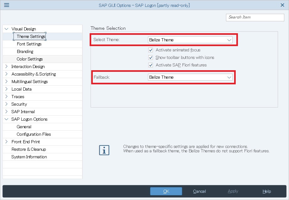Open the Select Theme dropdown

point(190,40)
